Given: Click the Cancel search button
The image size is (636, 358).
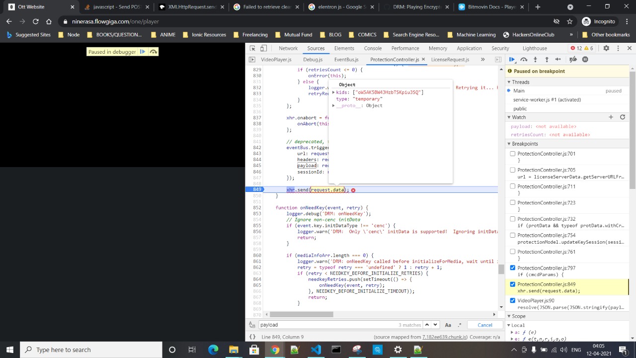Looking at the screenshot, I should (484, 325).
